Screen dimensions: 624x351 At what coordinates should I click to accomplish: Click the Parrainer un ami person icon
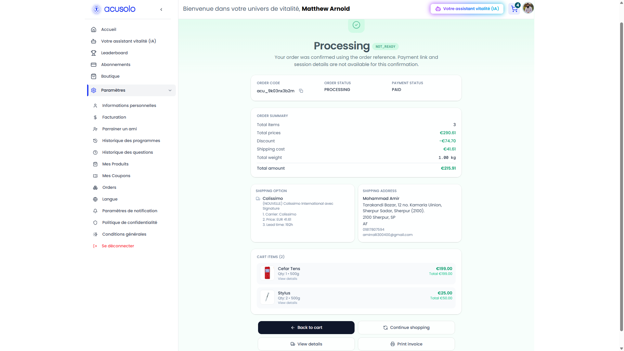[95, 129]
